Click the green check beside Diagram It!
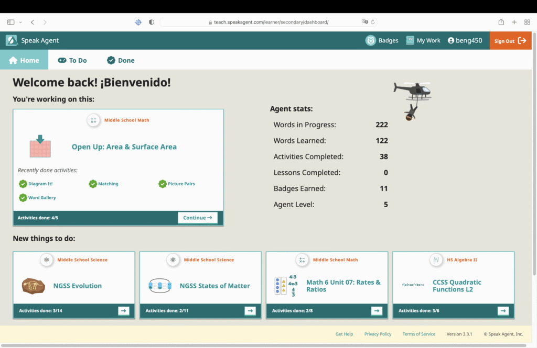 point(23,184)
